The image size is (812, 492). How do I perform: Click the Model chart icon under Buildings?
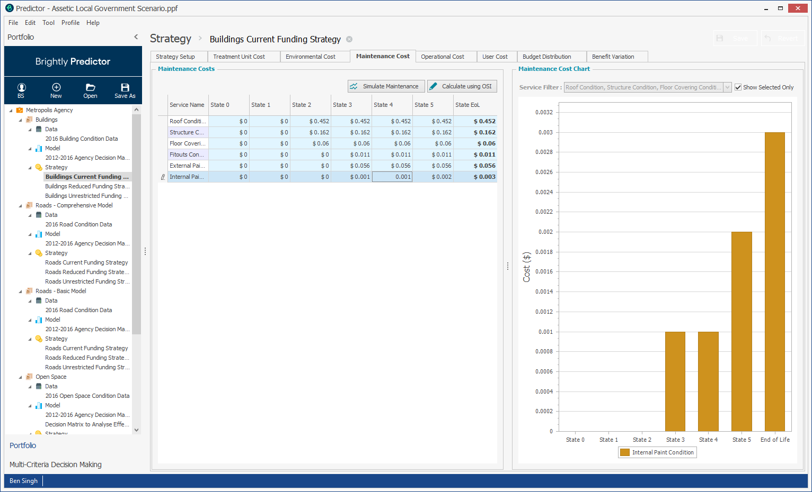(x=39, y=148)
